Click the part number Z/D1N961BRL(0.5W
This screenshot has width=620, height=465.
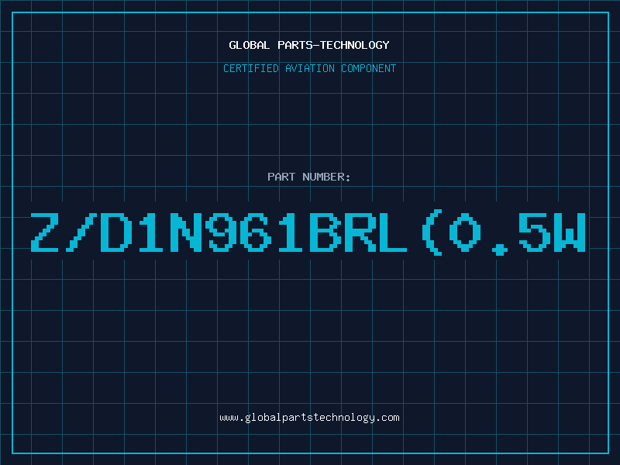tap(308, 232)
